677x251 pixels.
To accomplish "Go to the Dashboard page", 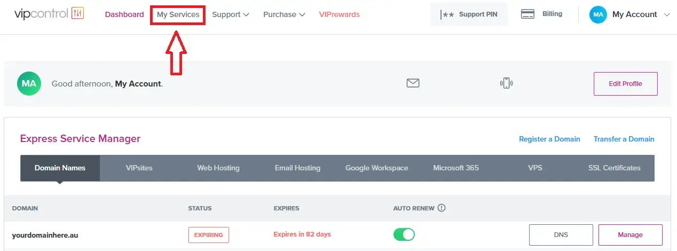I will (x=124, y=14).
